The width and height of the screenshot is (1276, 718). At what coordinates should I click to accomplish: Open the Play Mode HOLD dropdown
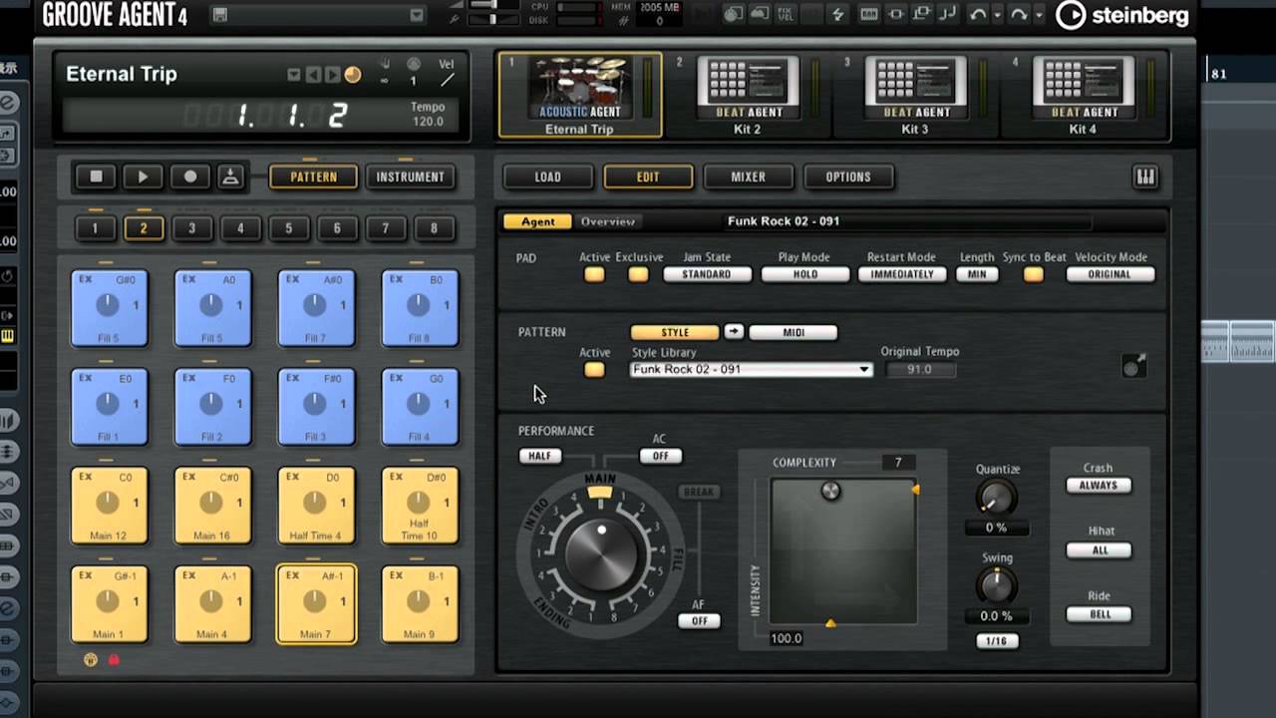804,274
